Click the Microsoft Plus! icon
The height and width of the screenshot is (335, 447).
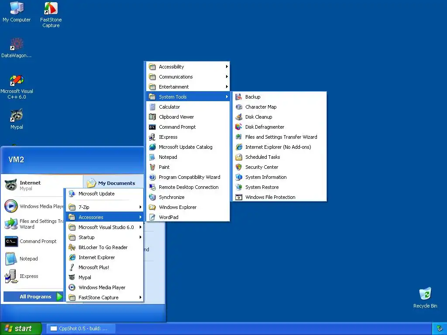(72, 267)
